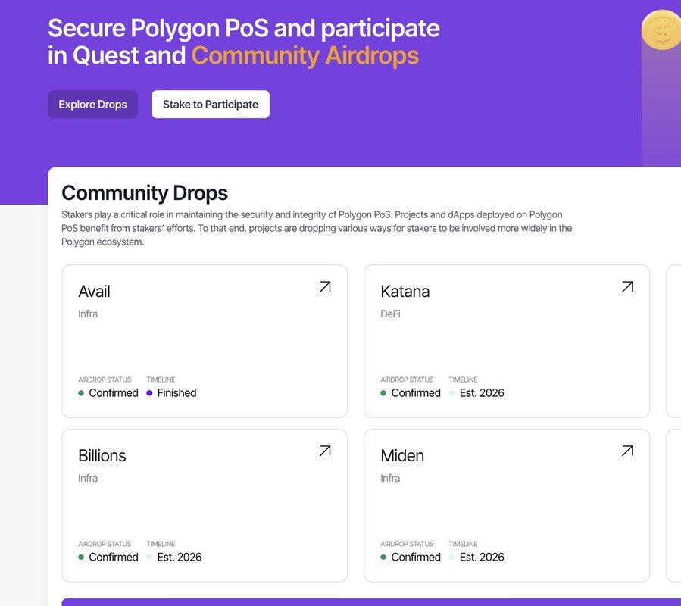This screenshot has width=681, height=606.
Task: Open the Miden drop title
Action: (x=402, y=456)
